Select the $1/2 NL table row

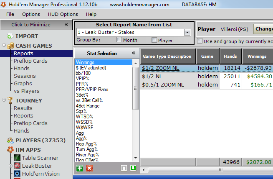pyautogui.click(x=207, y=77)
